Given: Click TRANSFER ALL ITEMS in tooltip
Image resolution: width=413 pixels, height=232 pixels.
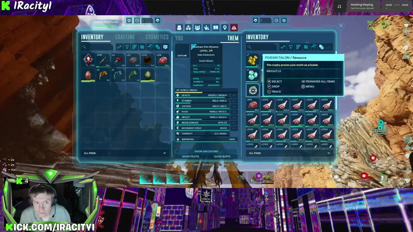Looking at the screenshot, I should click(318, 82).
